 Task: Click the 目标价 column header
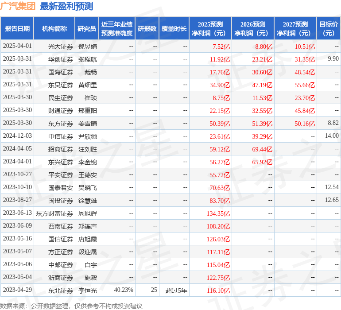pyautogui.click(x=329, y=28)
